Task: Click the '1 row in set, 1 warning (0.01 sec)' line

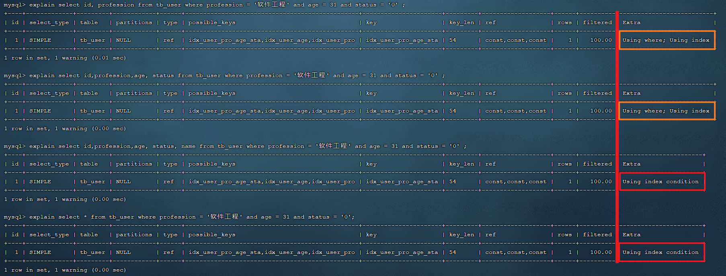Action: pos(65,58)
